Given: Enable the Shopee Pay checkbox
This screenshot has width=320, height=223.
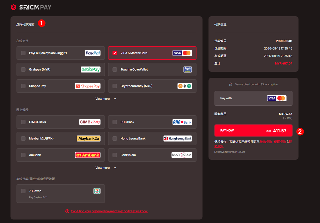Looking at the screenshot, I should [23, 86].
